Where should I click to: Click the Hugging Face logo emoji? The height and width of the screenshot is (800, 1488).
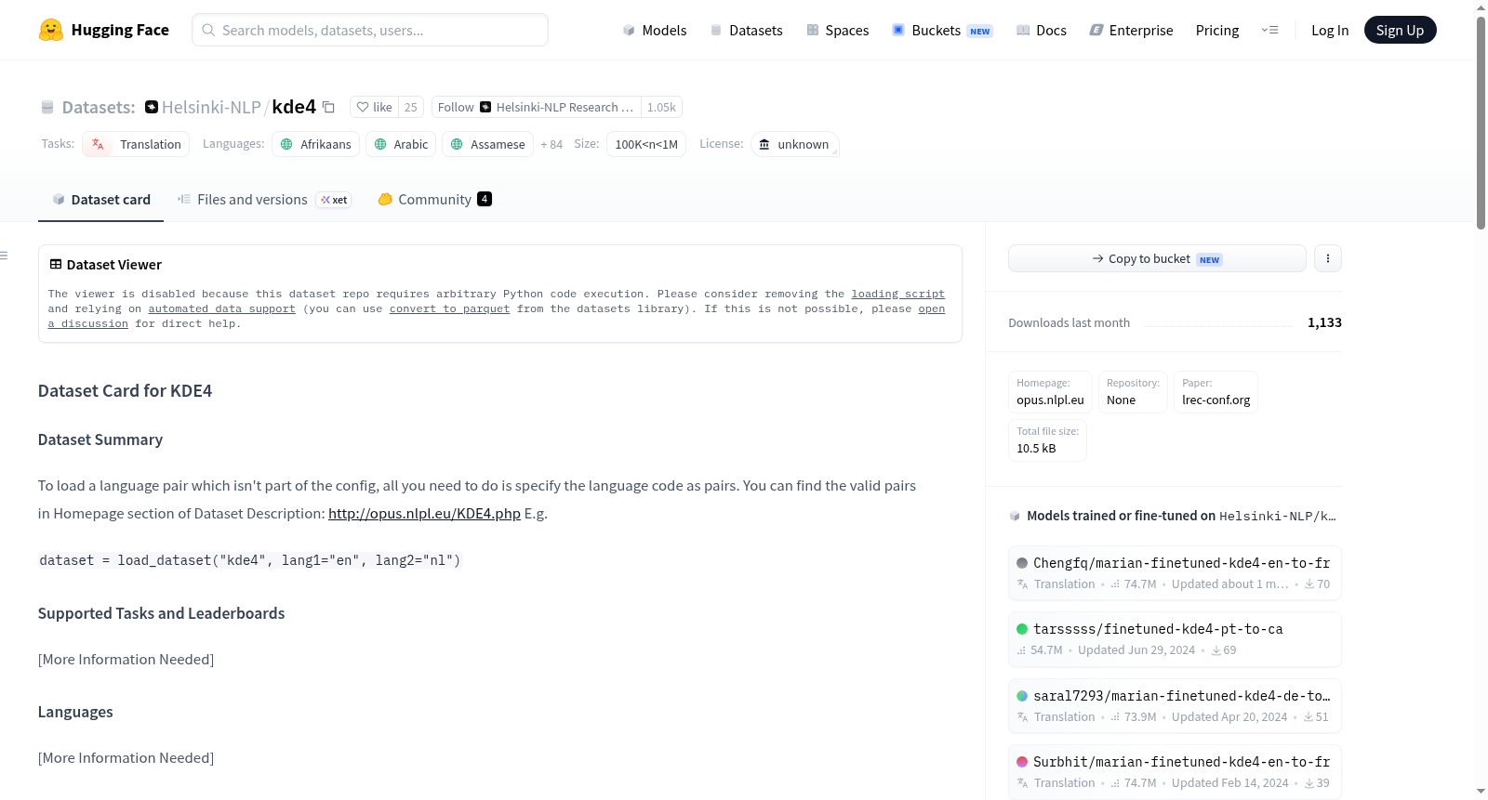[x=51, y=30]
